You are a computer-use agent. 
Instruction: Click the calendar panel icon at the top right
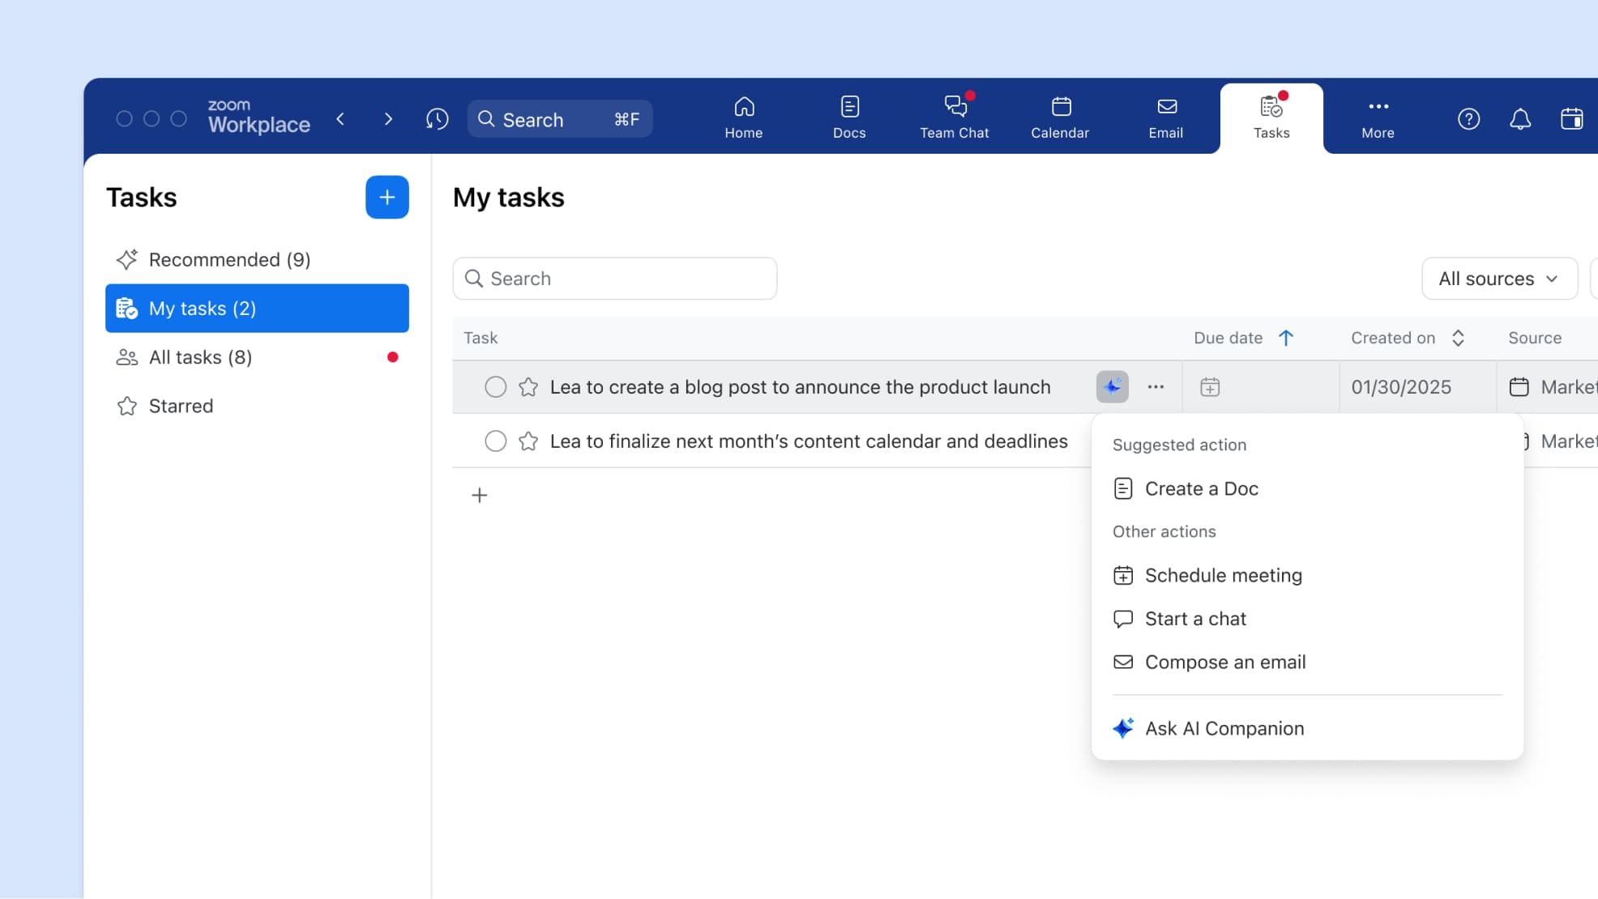tap(1571, 119)
